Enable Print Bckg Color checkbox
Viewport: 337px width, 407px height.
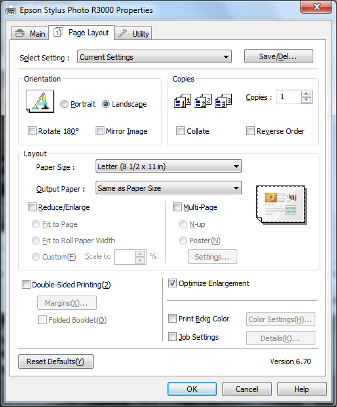click(x=172, y=319)
